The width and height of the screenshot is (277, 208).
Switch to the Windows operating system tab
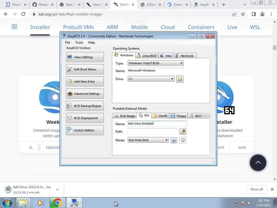pos(124,55)
